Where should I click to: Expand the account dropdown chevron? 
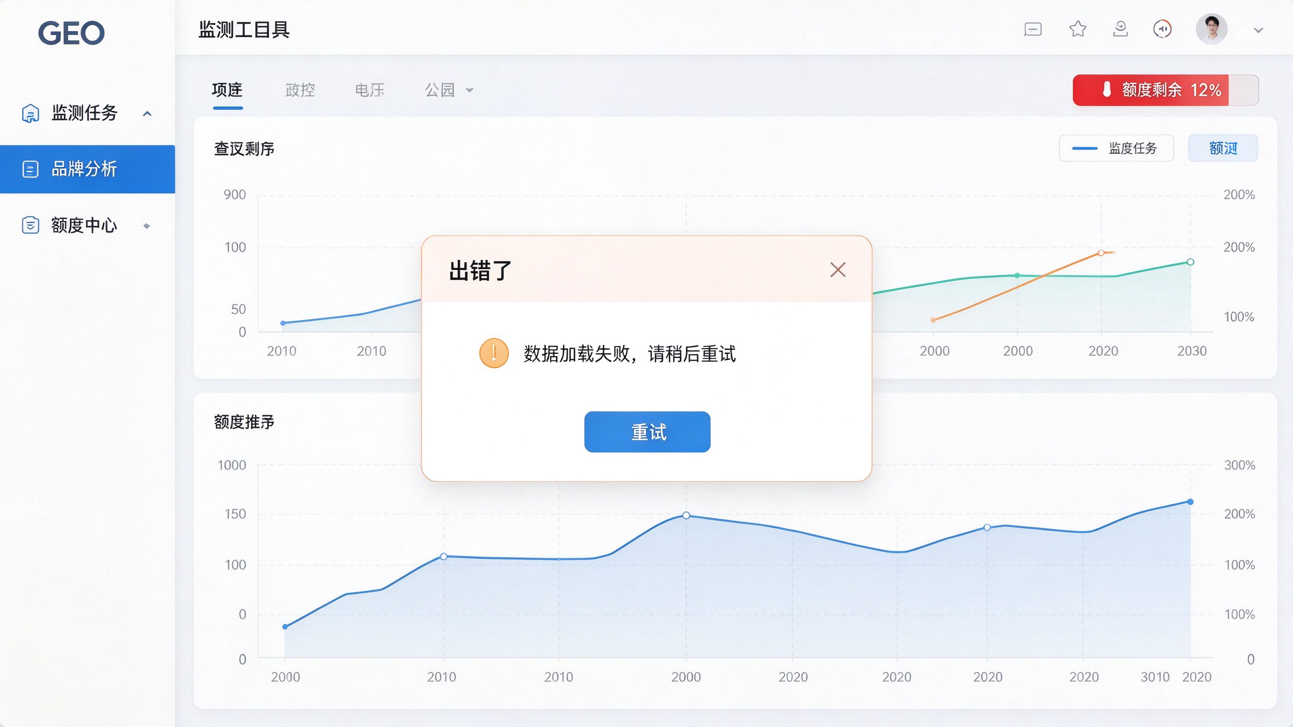pos(1258,30)
